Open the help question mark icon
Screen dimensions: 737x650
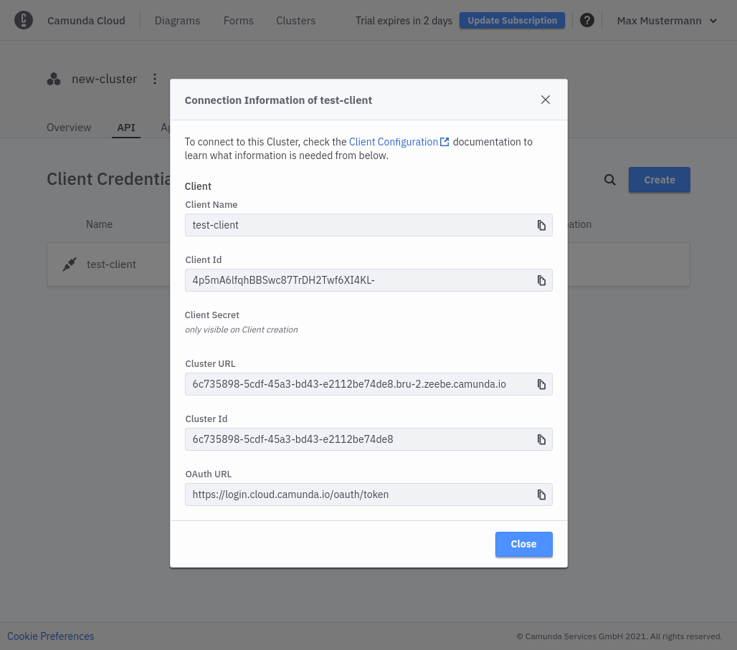coord(587,20)
